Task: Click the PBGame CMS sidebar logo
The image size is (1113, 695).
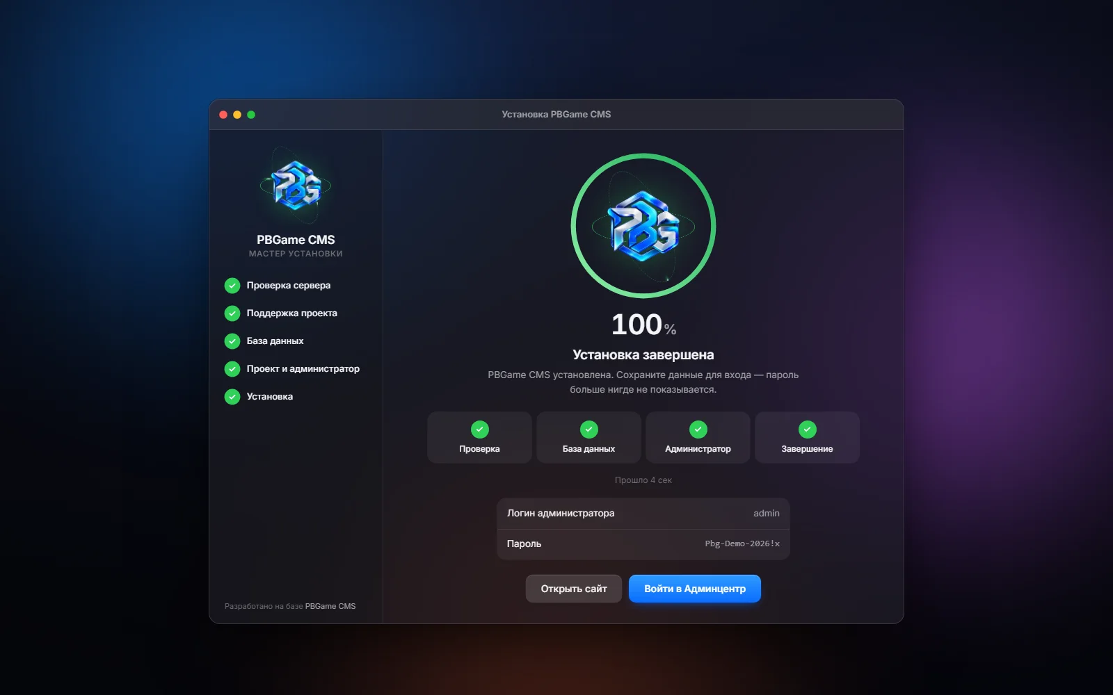Action: (296, 186)
